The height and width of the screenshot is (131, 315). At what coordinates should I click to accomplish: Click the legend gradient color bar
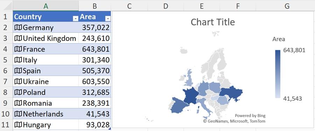278,74
